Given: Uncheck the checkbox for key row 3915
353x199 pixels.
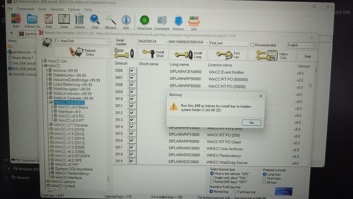Looking at the screenshot, I should click(x=131, y=134).
